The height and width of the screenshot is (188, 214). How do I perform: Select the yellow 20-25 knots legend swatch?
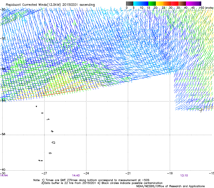[x=160, y=3]
